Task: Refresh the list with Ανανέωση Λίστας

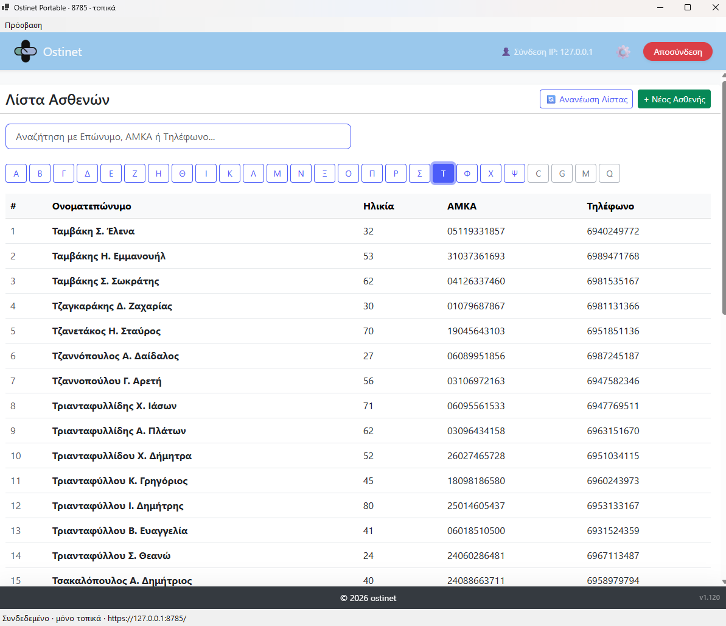Action: pyautogui.click(x=586, y=99)
